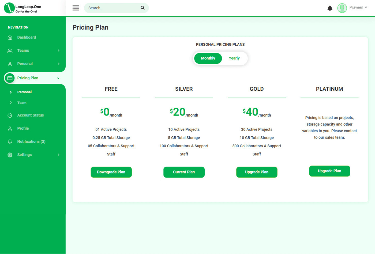Image resolution: width=375 pixels, height=254 pixels.
Task: Click the Downgrade Plan button
Action: [x=111, y=172]
